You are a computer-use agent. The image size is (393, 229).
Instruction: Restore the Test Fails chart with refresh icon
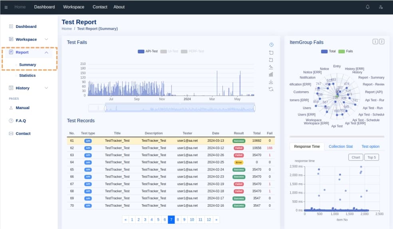tap(271, 89)
